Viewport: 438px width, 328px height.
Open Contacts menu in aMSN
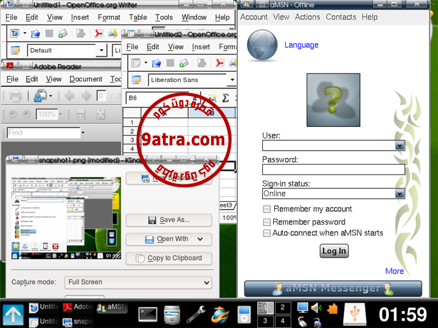[x=341, y=17]
